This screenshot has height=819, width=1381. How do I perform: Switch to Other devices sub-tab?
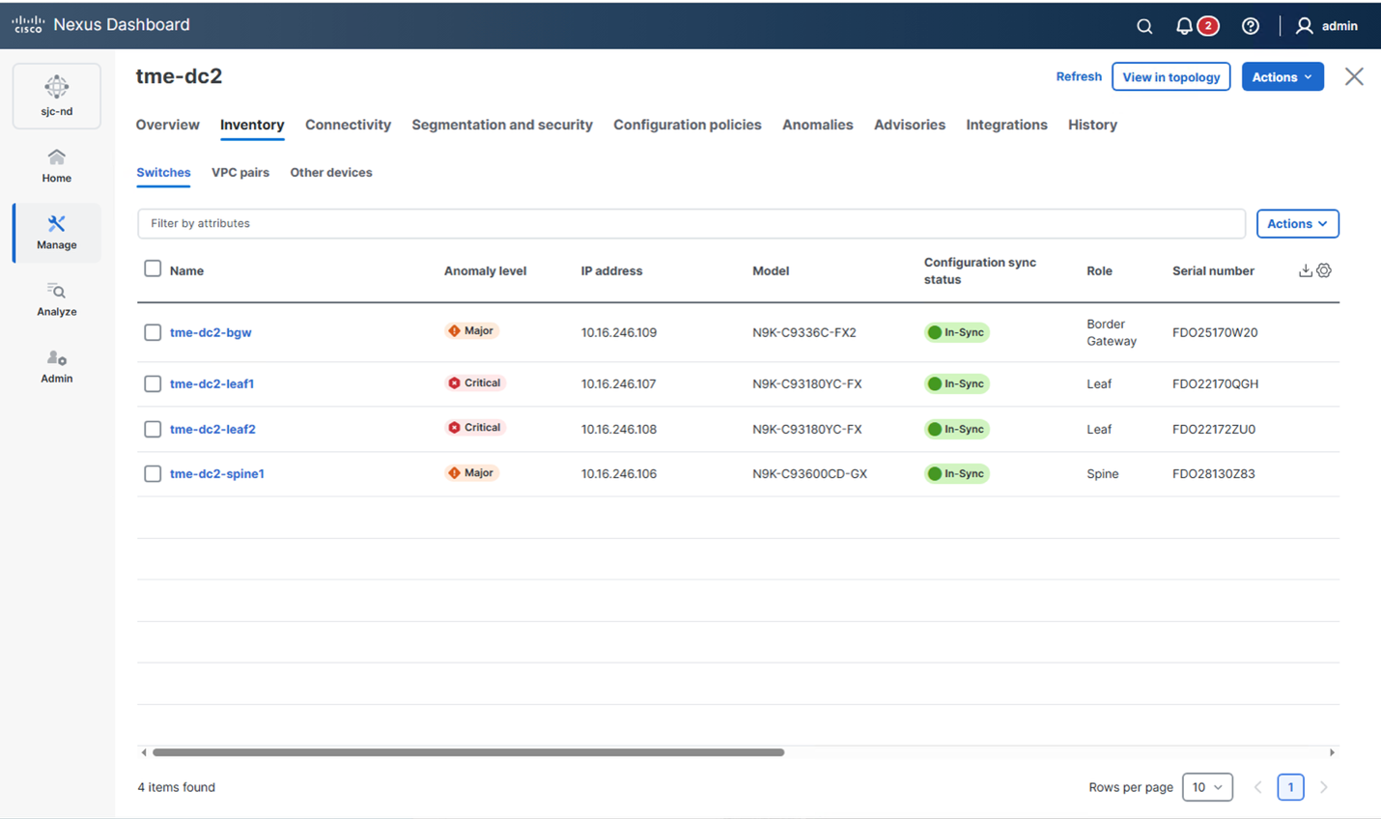pos(331,173)
